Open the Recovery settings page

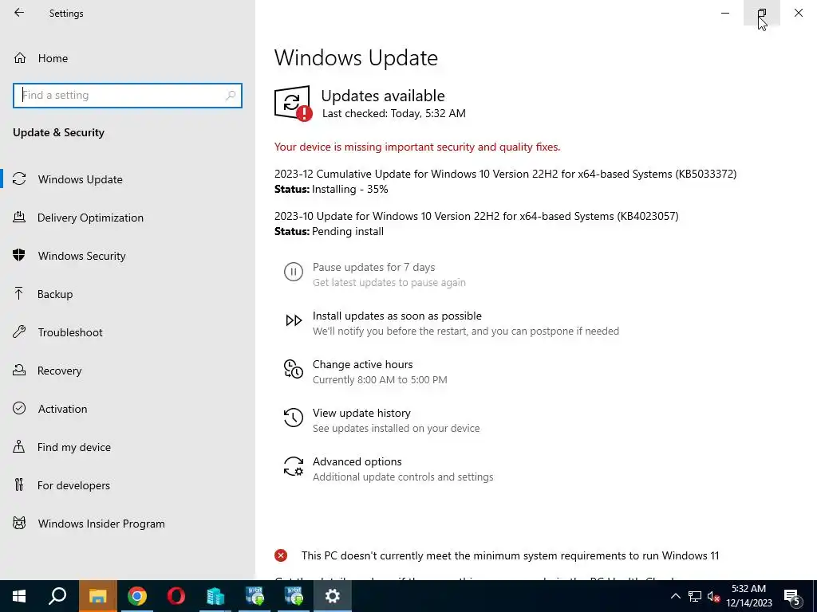click(59, 371)
